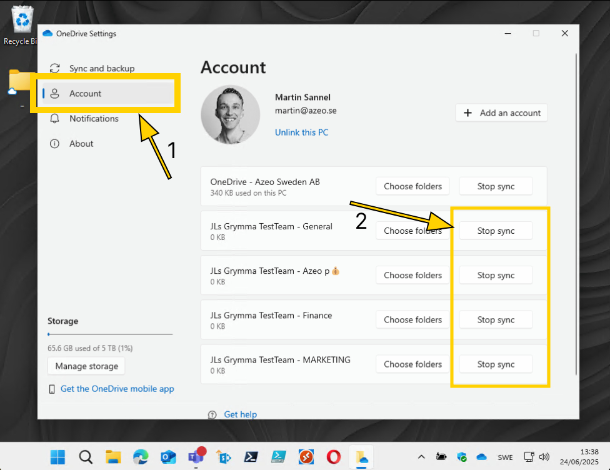
Task: Click the Unlink this PC link
Action: (x=302, y=132)
